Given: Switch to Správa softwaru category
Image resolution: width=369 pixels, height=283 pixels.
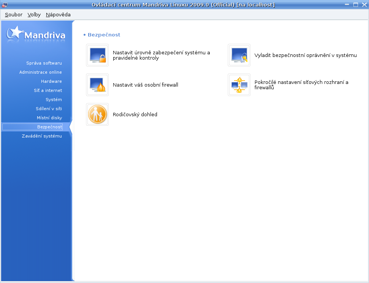Looking at the screenshot, I should (44, 63).
